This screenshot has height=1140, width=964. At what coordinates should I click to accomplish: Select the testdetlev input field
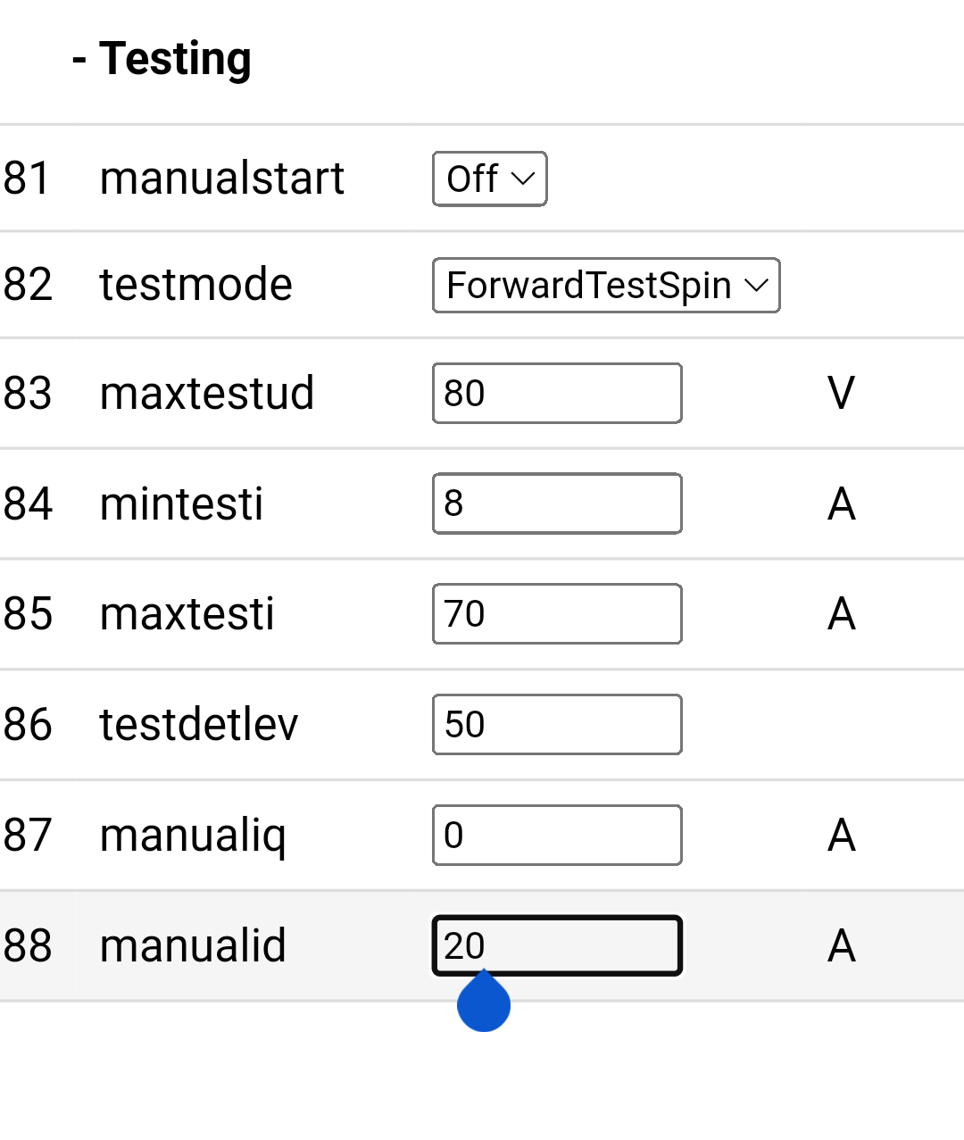point(557,724)
